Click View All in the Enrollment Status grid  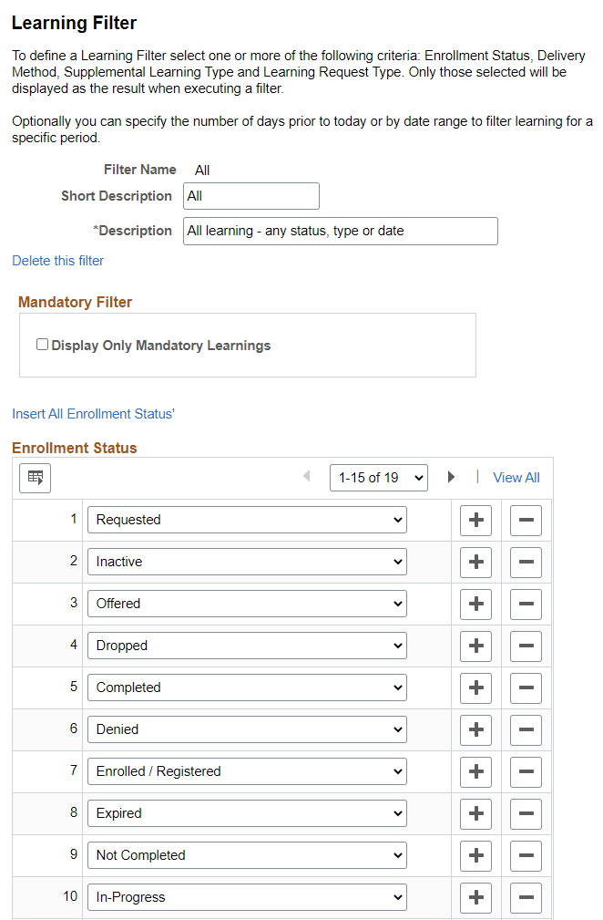(x=516, y=477)
